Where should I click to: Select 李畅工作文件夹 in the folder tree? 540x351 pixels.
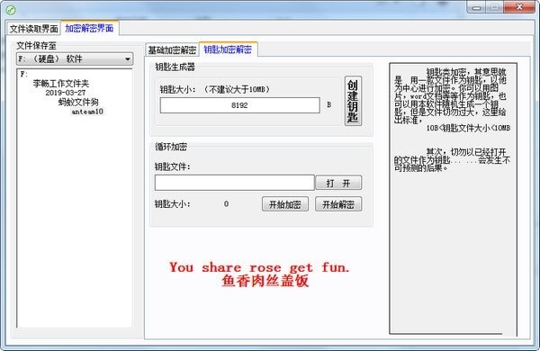pos(61,84)
